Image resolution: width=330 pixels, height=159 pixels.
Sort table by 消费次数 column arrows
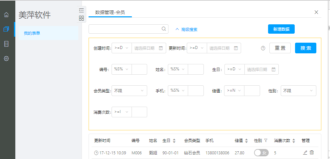pyautogui.click(x=294, y=141)
